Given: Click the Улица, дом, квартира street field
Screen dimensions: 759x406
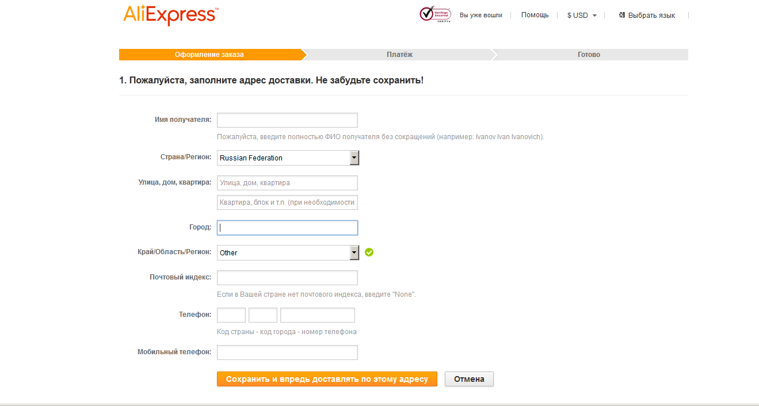Looking at the screenshot, I should click(287, 183).
